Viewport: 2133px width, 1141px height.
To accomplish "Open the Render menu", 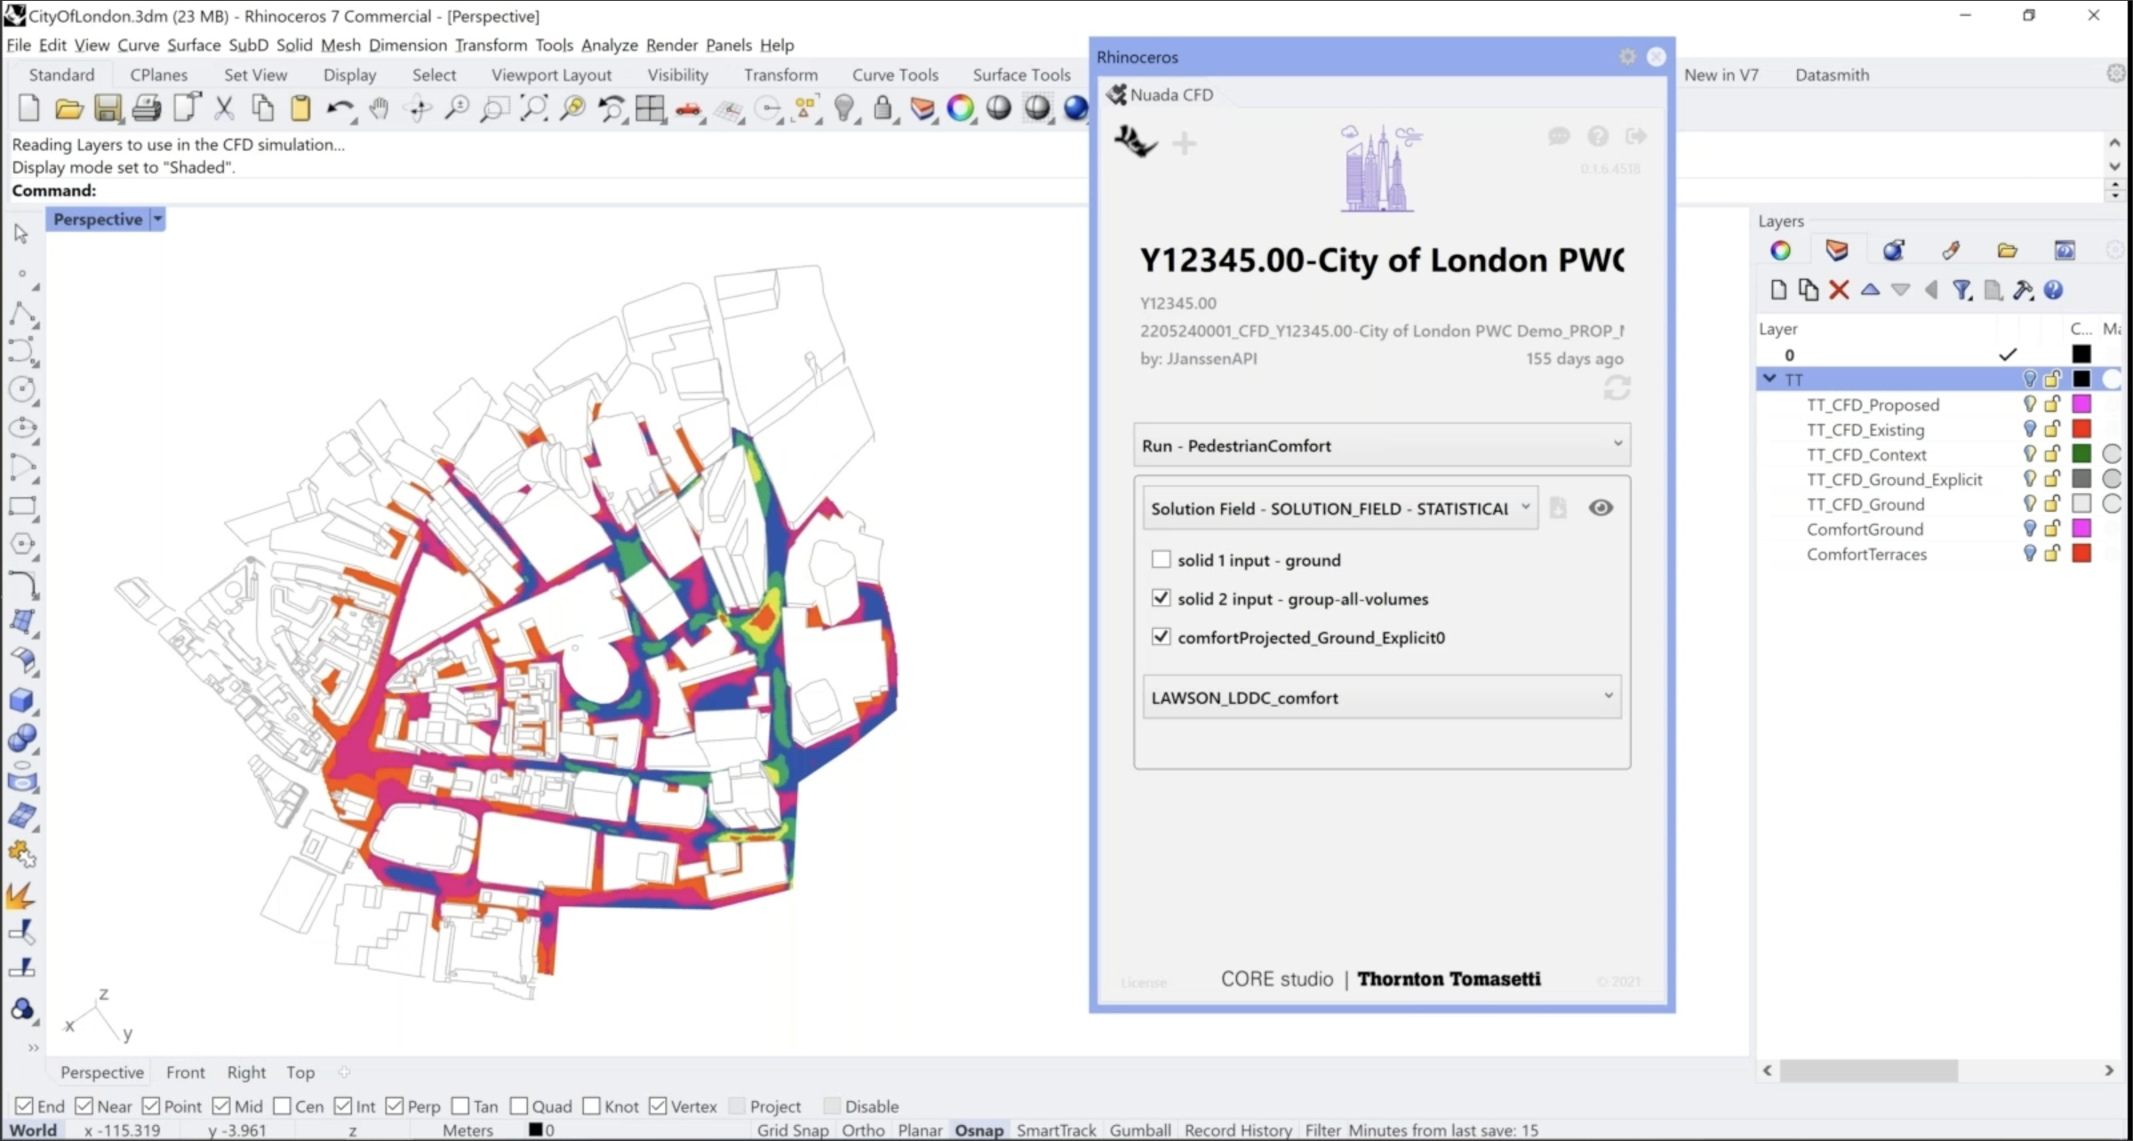I will tap(672, 45).
